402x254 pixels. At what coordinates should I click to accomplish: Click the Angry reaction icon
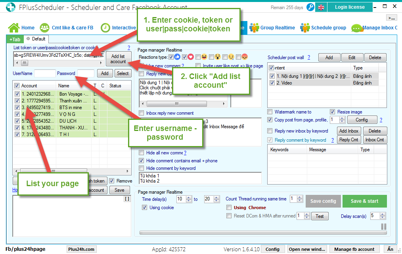pos(245,57)
